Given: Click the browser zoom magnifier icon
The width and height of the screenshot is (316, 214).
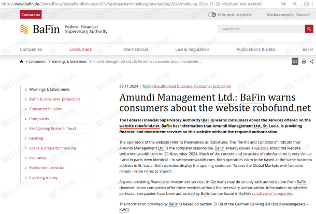Looking at the screenshot, I should click(296, 4).
